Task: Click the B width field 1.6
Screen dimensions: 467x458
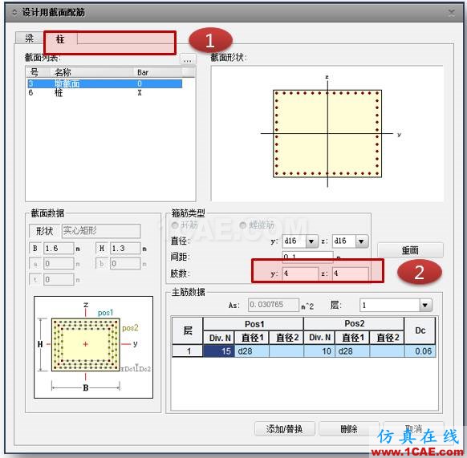Action: 59,248
